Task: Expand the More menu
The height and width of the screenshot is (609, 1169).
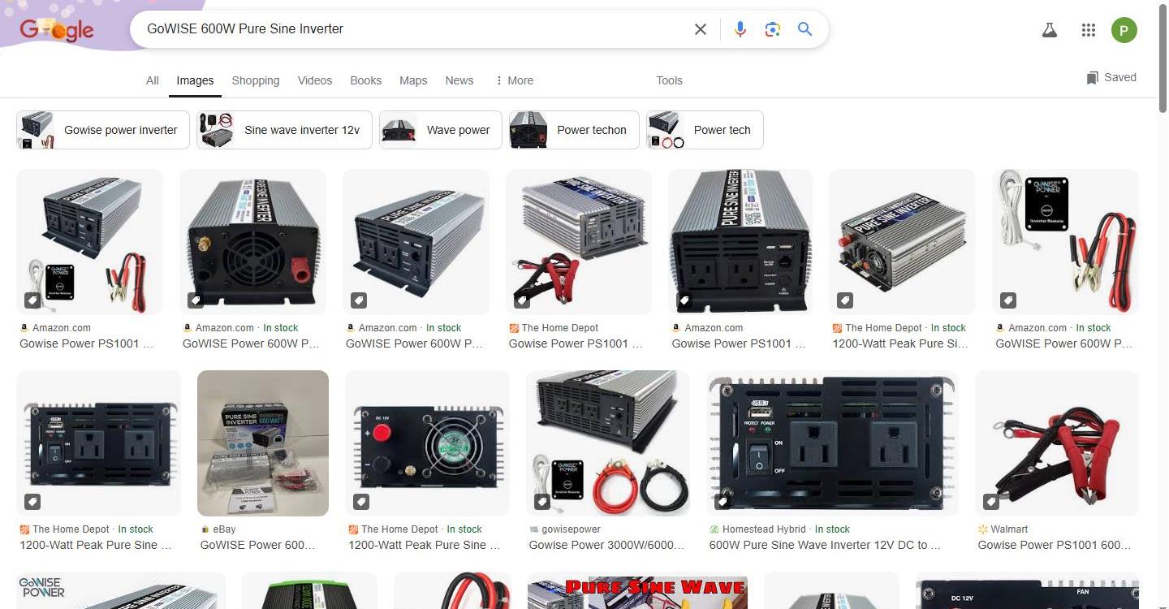Action: (514, 80)
